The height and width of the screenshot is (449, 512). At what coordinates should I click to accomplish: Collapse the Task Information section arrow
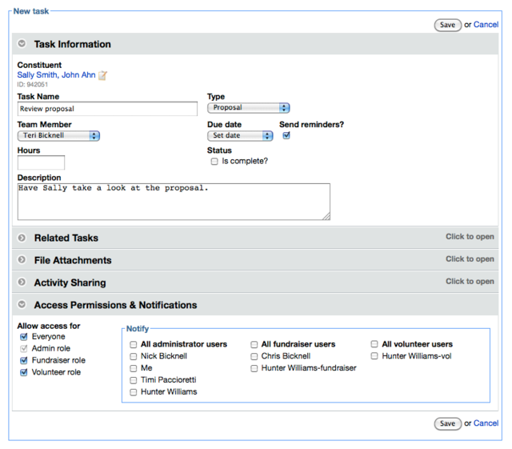tap(22, 43)
